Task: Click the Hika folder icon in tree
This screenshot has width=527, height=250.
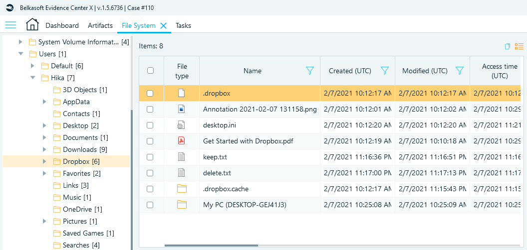Action: 45,78
